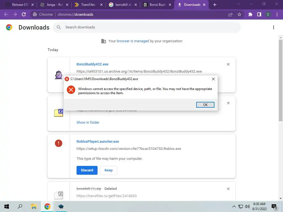Open Chrome three-dot menu

point(277,14)
